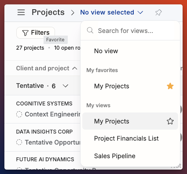
Task: Click the Future AI Dynamics client name
Action: [45, 159]
